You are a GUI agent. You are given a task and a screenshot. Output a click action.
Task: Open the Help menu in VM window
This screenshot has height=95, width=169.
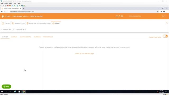pyautogui.click(x=19, y=3)
